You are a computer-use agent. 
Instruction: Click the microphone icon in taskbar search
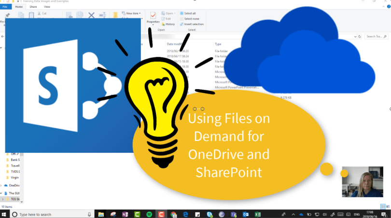click(x=90, y=214)
